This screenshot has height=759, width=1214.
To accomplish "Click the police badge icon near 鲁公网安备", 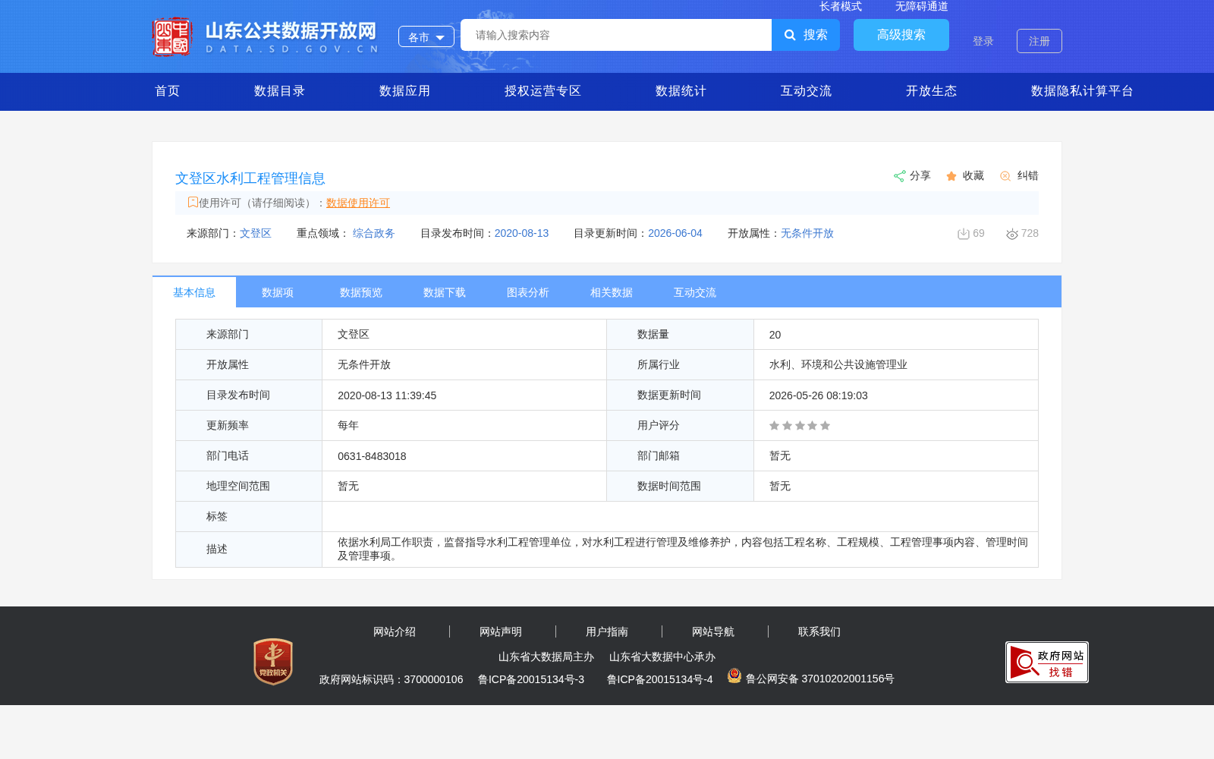I will coord(734,676).
